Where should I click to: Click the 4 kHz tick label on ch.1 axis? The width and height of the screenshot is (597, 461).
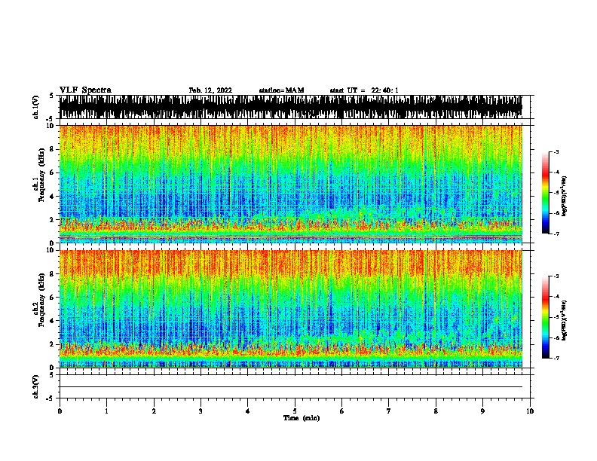[x=52, y=197]
